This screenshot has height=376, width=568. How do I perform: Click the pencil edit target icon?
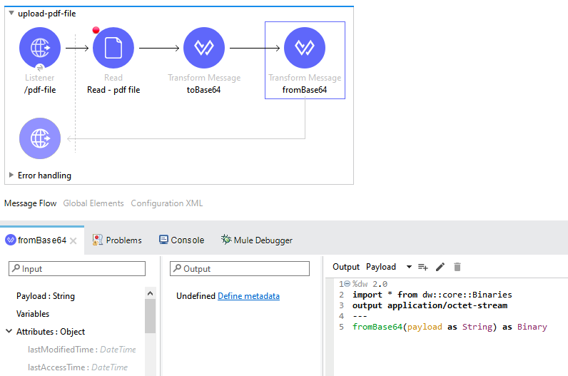440,267
